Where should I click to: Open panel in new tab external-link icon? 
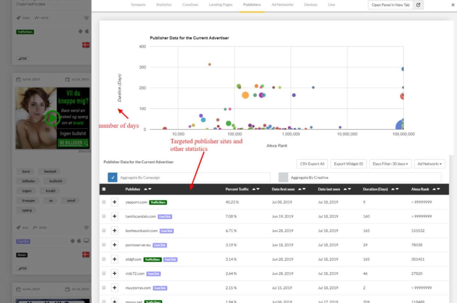[x=418, y=5]
